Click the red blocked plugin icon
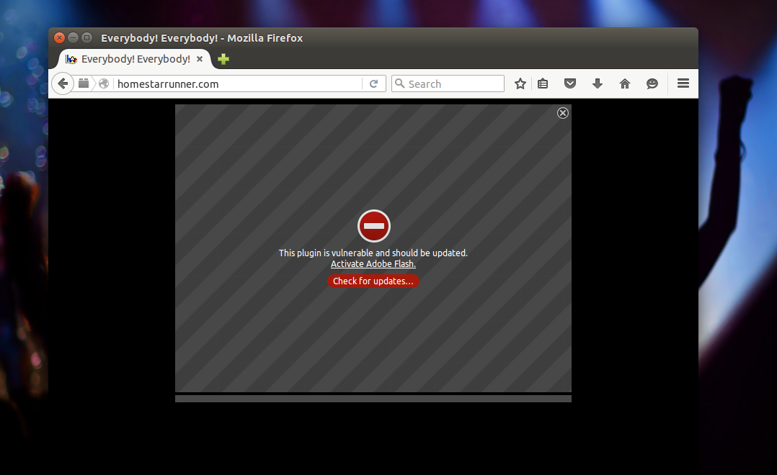Image resolution: width=777 pixels, height=475 pixels. pyautogui.click(x=374, y=226)
